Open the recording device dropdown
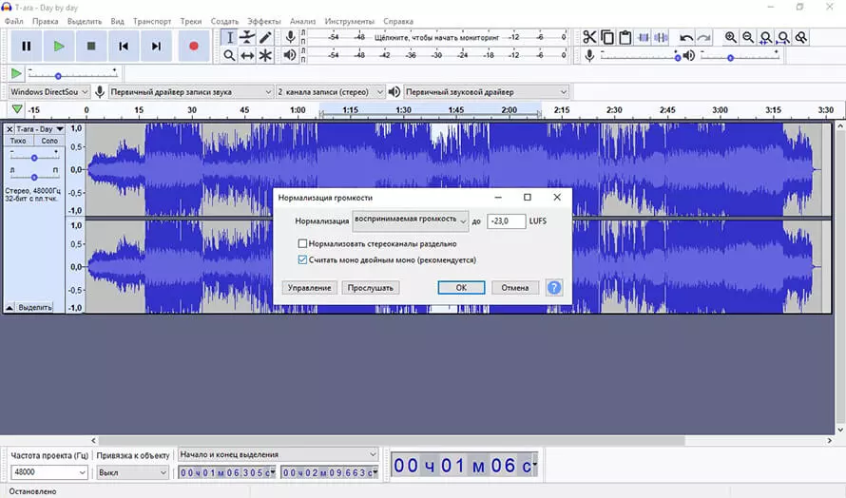The height and width of the screenshot is (498, 846). pyautogui.click(x=191, y=92)
